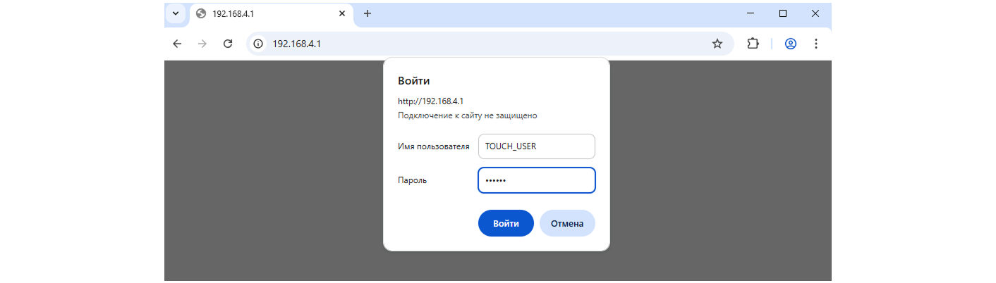This screenshot has height=283, width=996.
Task: Go back with the back arrow
Action: (x=177, y=44)
